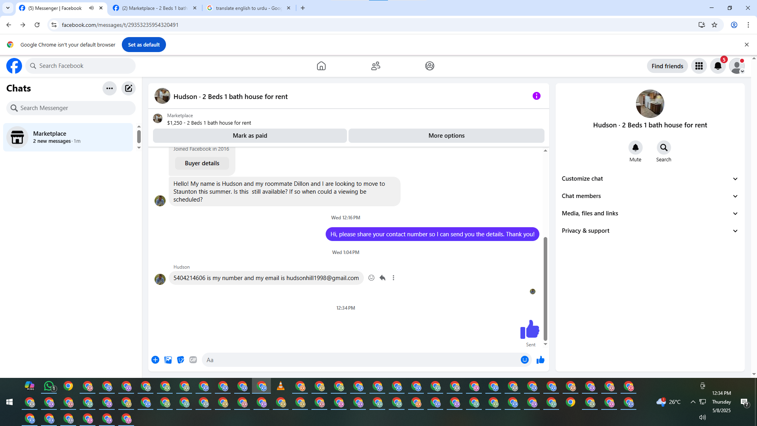This screenshot has height=426, width=757.
Task: Focus the Search Messenger field
Action: pos(71,108)
